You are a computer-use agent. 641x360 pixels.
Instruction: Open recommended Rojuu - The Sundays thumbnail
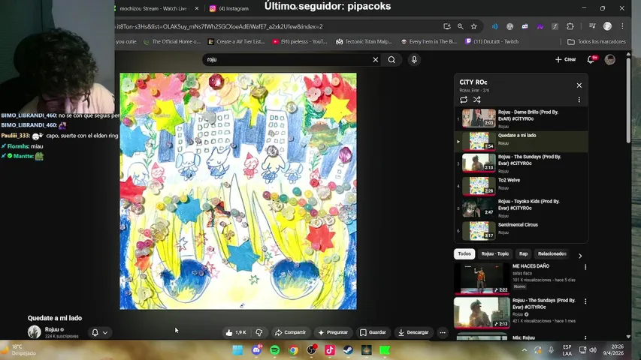pos(482,313)
